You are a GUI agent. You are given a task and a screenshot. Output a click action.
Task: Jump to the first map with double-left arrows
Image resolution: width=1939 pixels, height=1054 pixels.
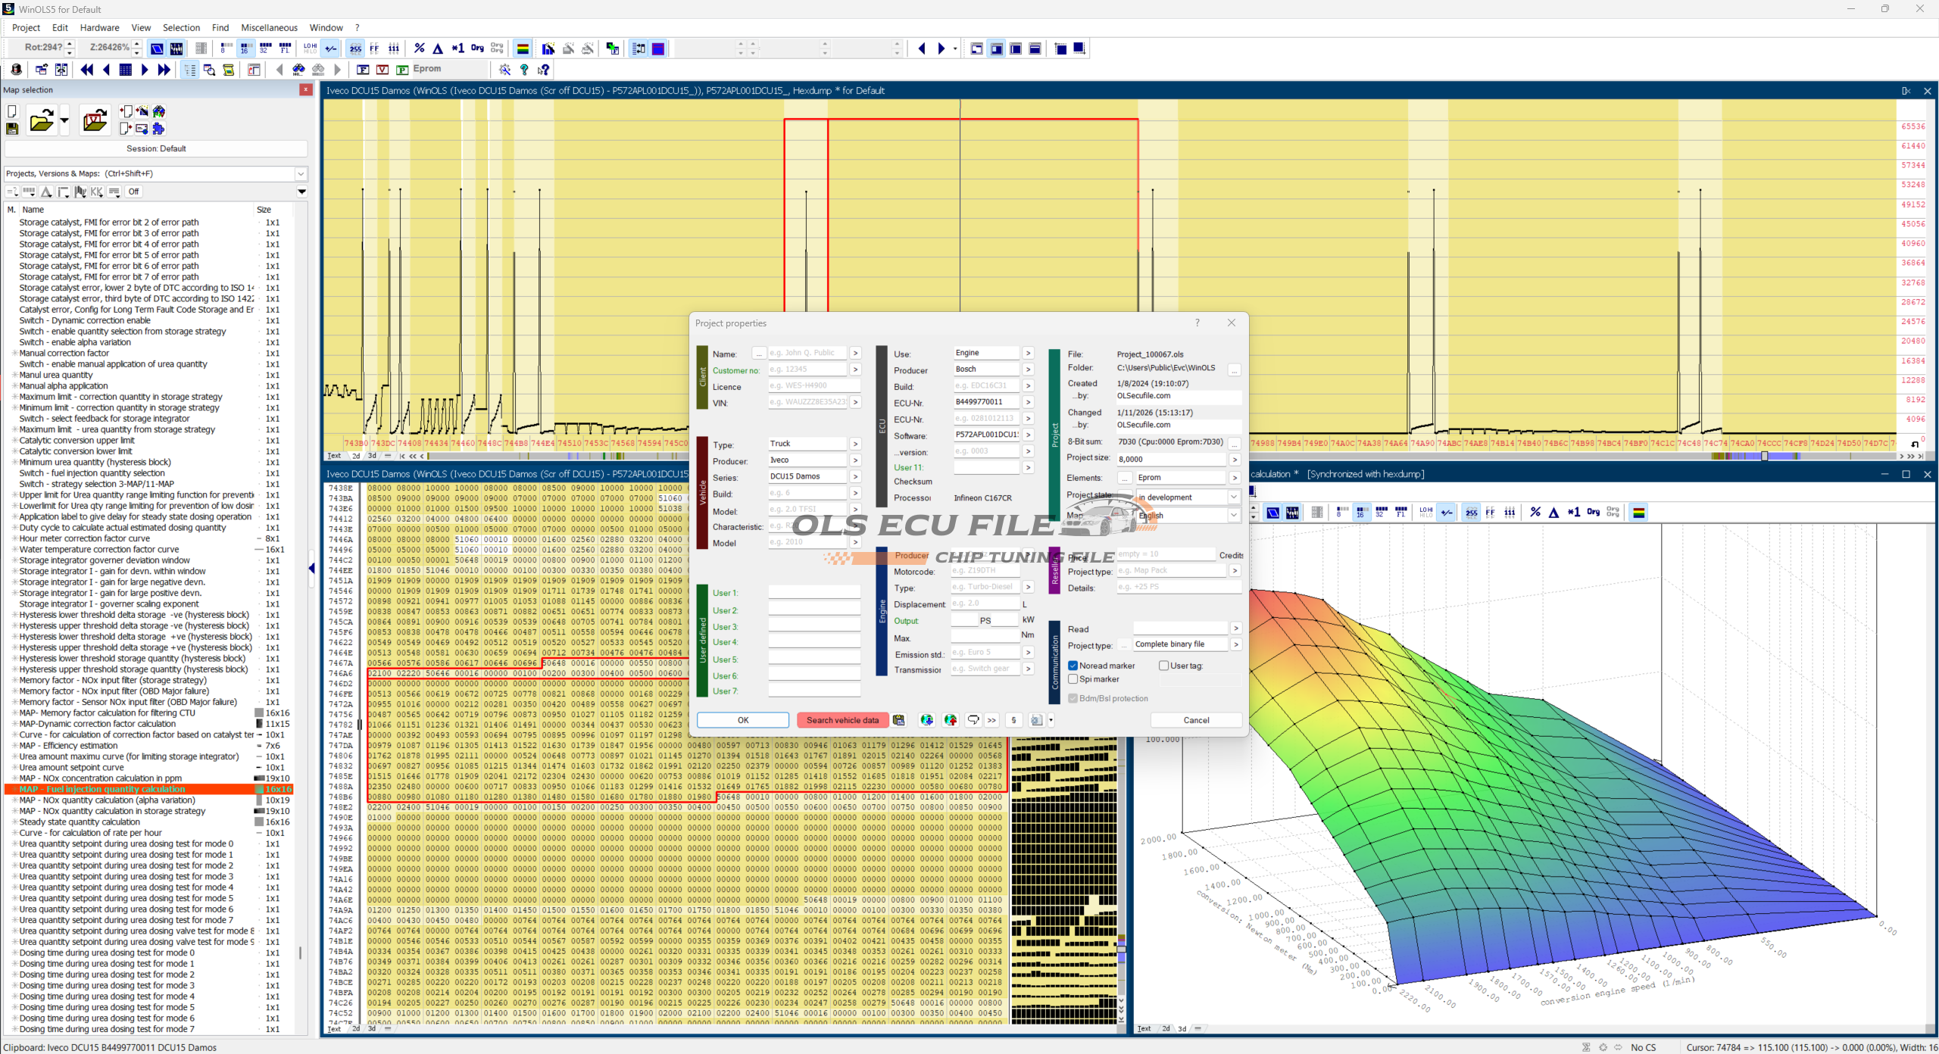point(87,70)
